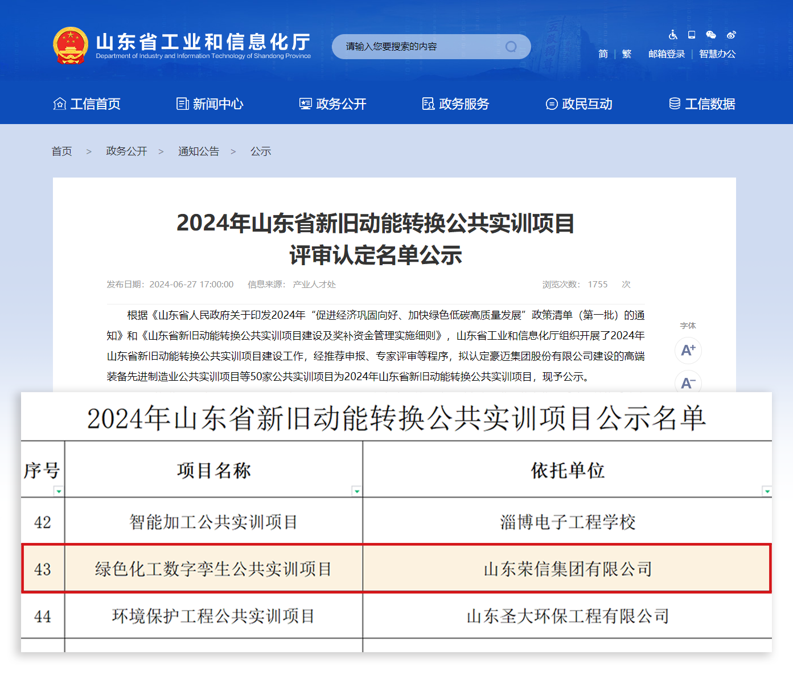793x696 pixels.
Task: Expand the 项目名称 column filter dropdown
Action: (x=356, y=491)
